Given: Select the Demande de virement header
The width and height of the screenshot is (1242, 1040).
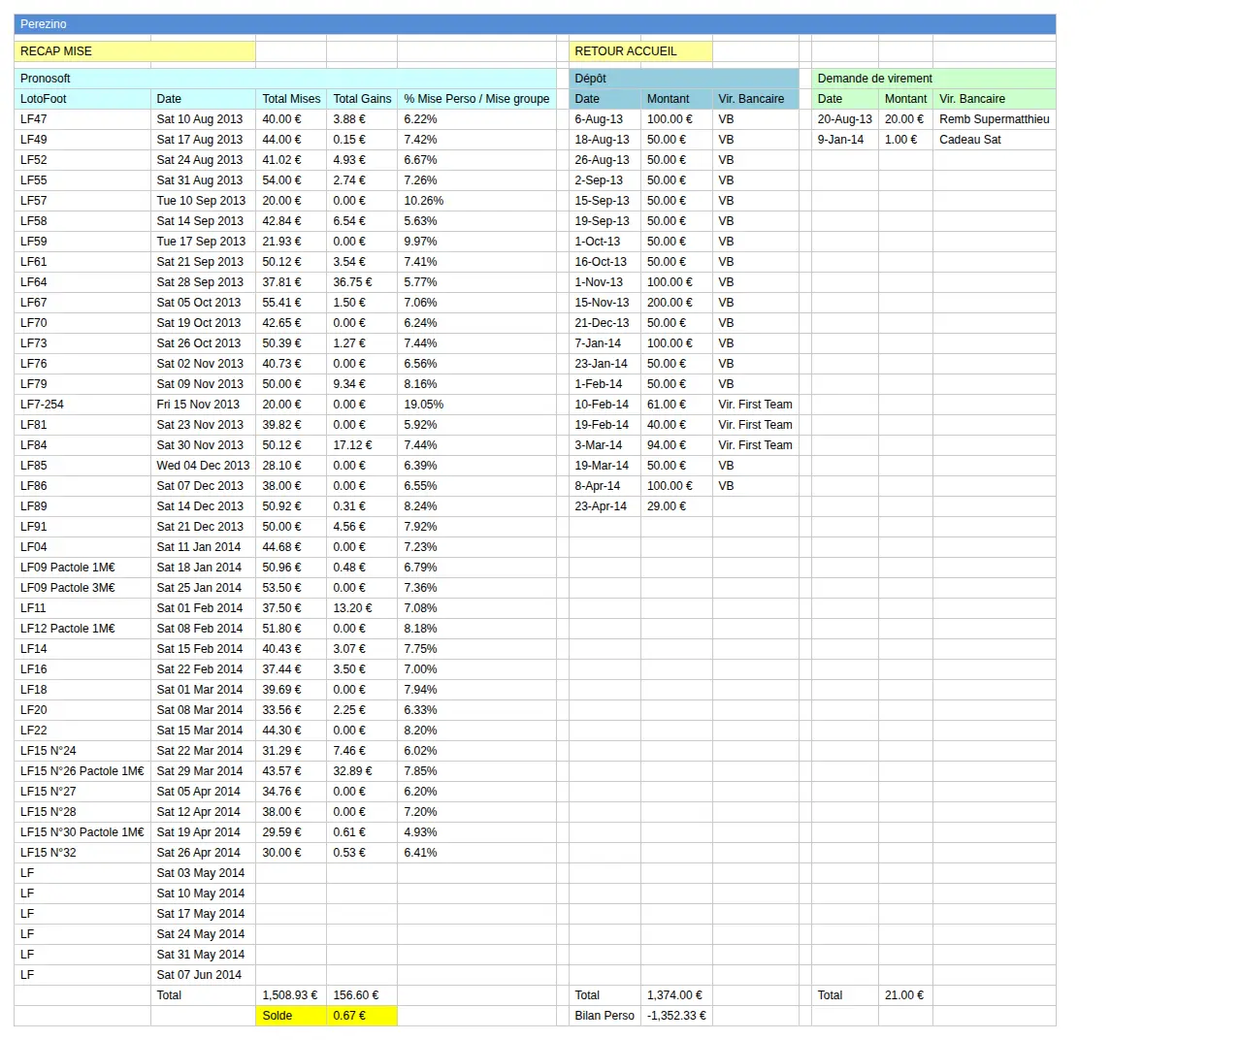Looking at the screenshot, I should tap(933, 79).
